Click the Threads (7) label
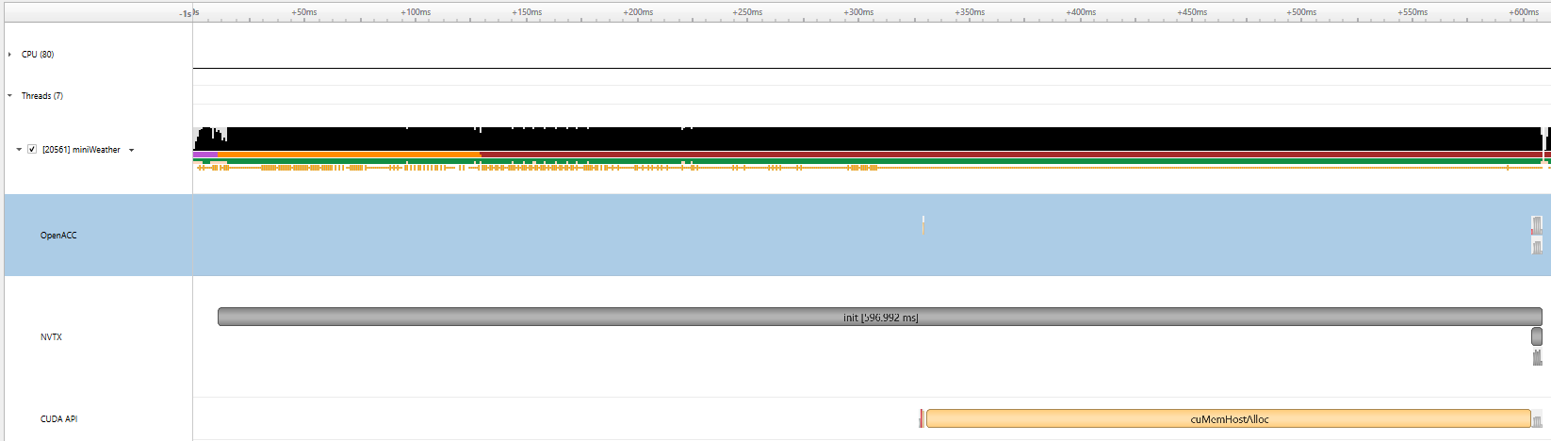Image resolution: width=1551 pixels, height=441 pixels. [x=42, y=96]
